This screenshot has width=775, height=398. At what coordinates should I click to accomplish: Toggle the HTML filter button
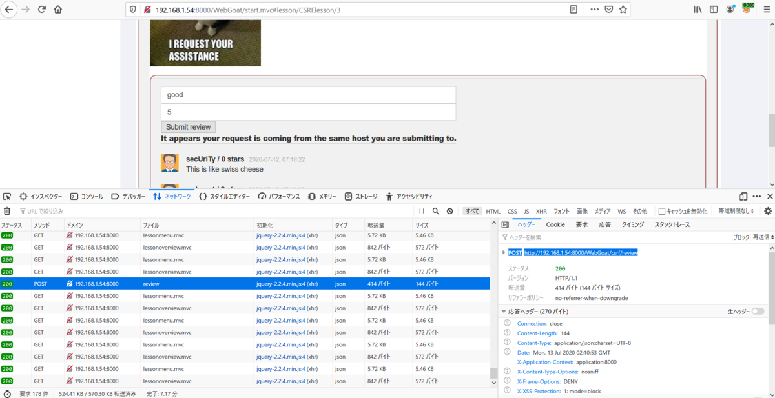point(493,211)
